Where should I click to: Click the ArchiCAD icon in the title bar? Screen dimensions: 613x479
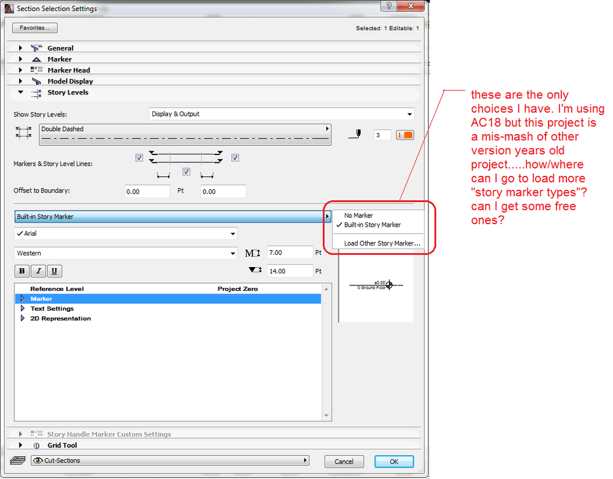click(x=9, y=8)
